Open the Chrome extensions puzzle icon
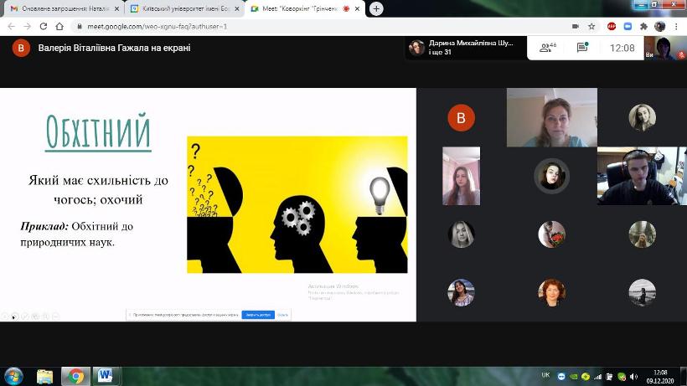Viewport: 687px width, 386px height. pyautogui.click(x=643, y=26)
